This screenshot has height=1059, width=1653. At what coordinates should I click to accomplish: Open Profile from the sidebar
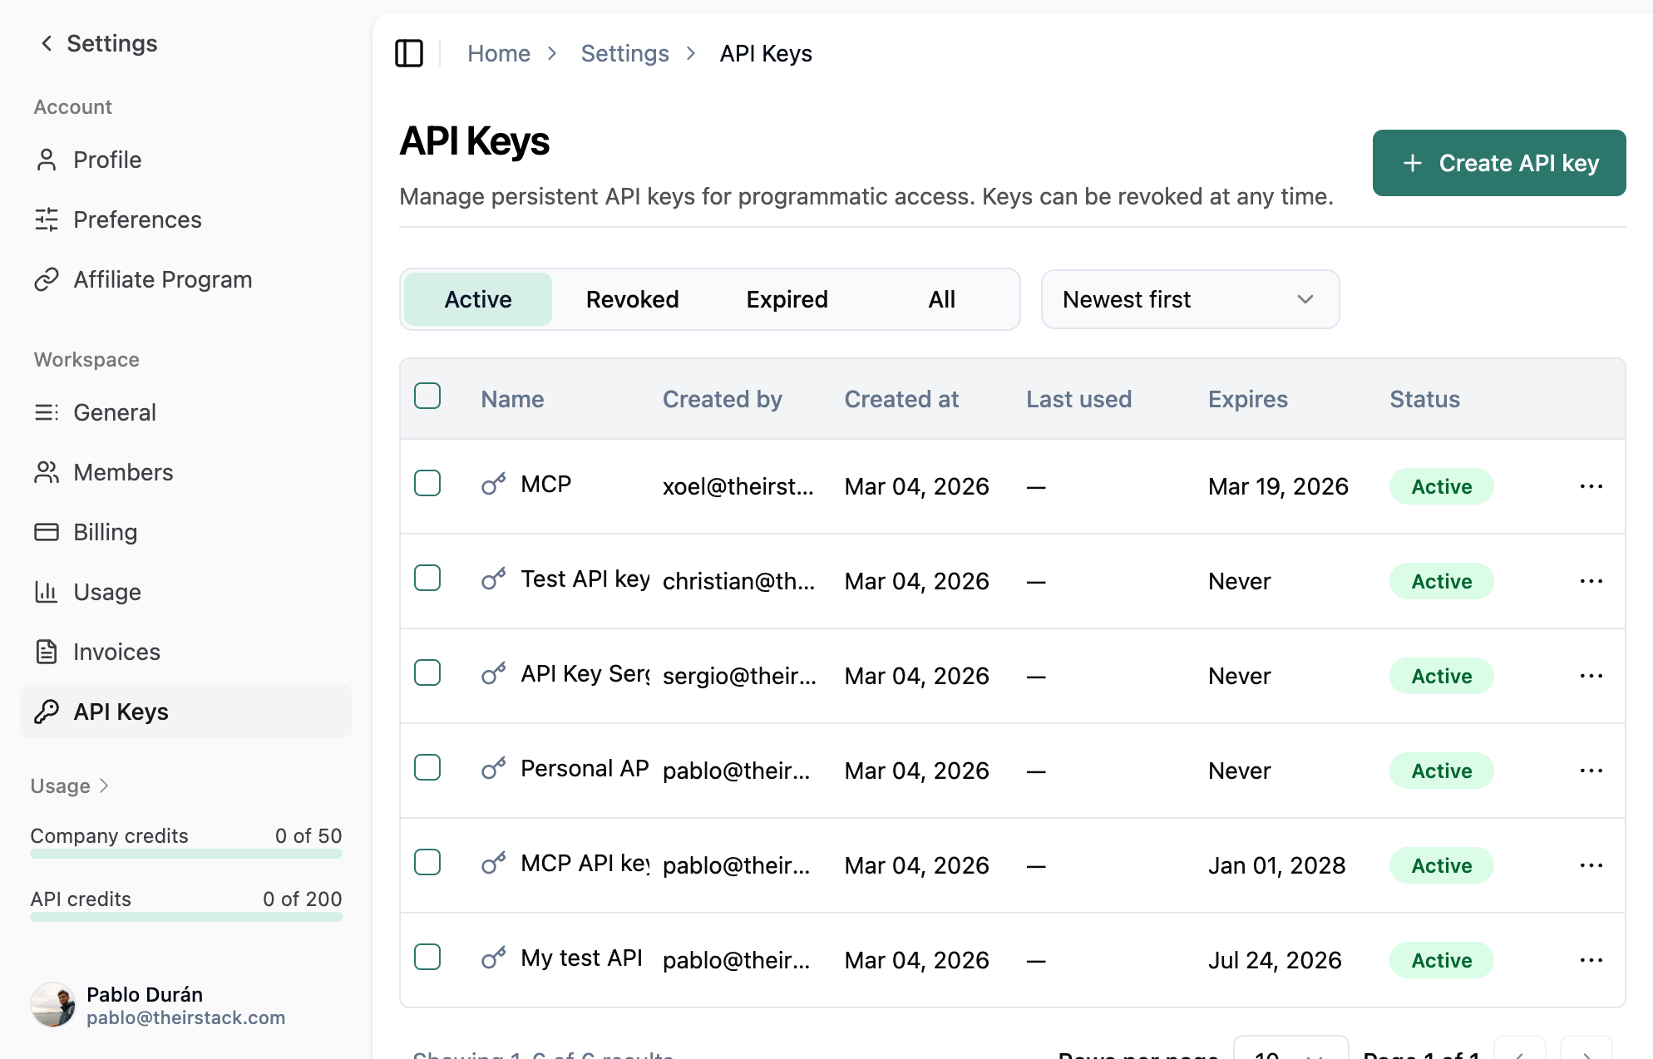(107, 160)
